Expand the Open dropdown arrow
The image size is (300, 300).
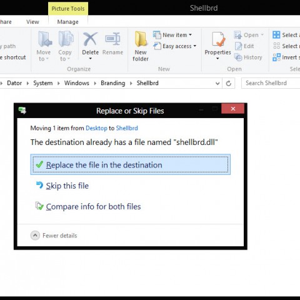pos(262,35)
